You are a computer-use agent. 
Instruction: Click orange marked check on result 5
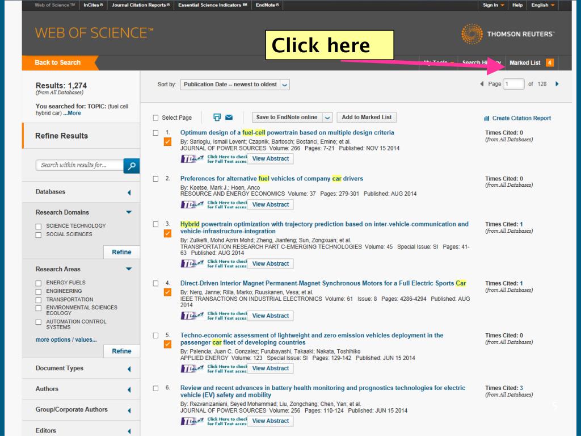(x=167, y=344)
